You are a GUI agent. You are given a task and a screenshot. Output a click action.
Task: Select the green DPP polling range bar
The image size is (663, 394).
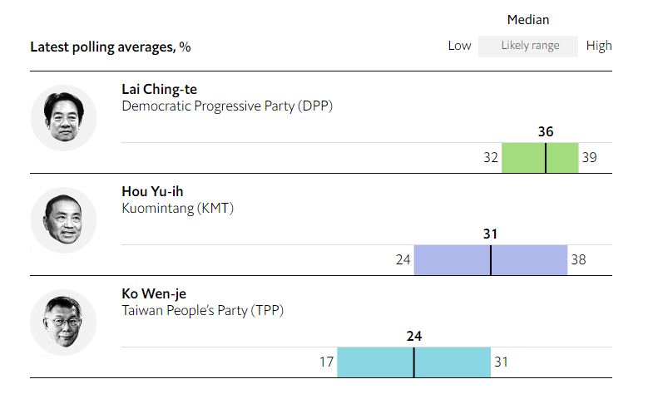click(x=540, y=157)
